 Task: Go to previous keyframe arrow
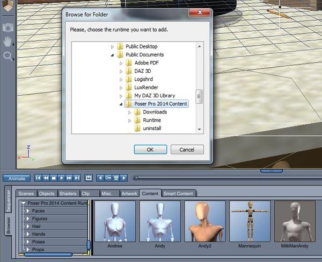point(100,178)
